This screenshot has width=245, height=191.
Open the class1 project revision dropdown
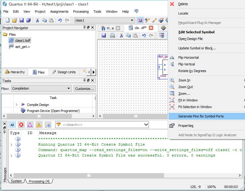point(132,20)
